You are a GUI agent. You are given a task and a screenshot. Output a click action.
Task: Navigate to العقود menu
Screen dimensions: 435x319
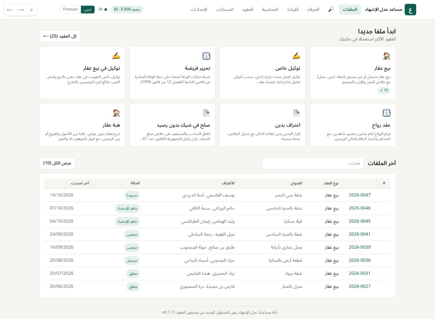pos(248,9)
